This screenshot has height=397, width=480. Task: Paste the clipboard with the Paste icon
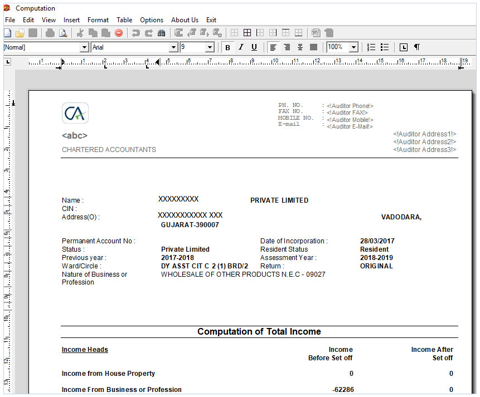[105, 33]
